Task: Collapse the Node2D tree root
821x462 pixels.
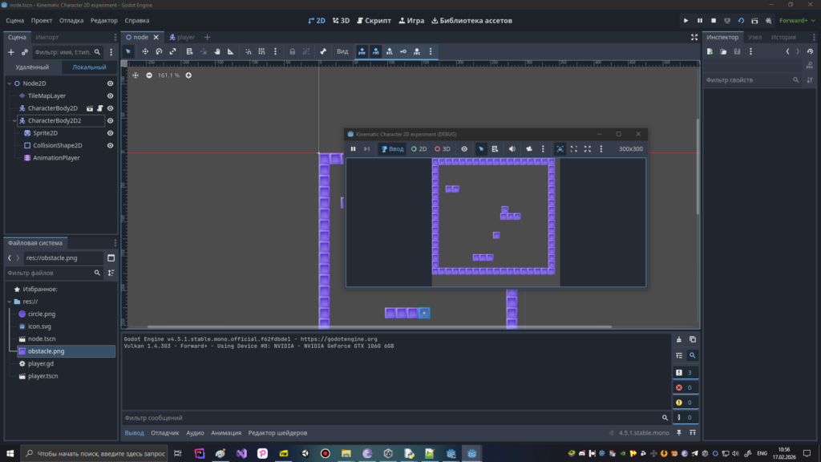Action: click(10, 83)
